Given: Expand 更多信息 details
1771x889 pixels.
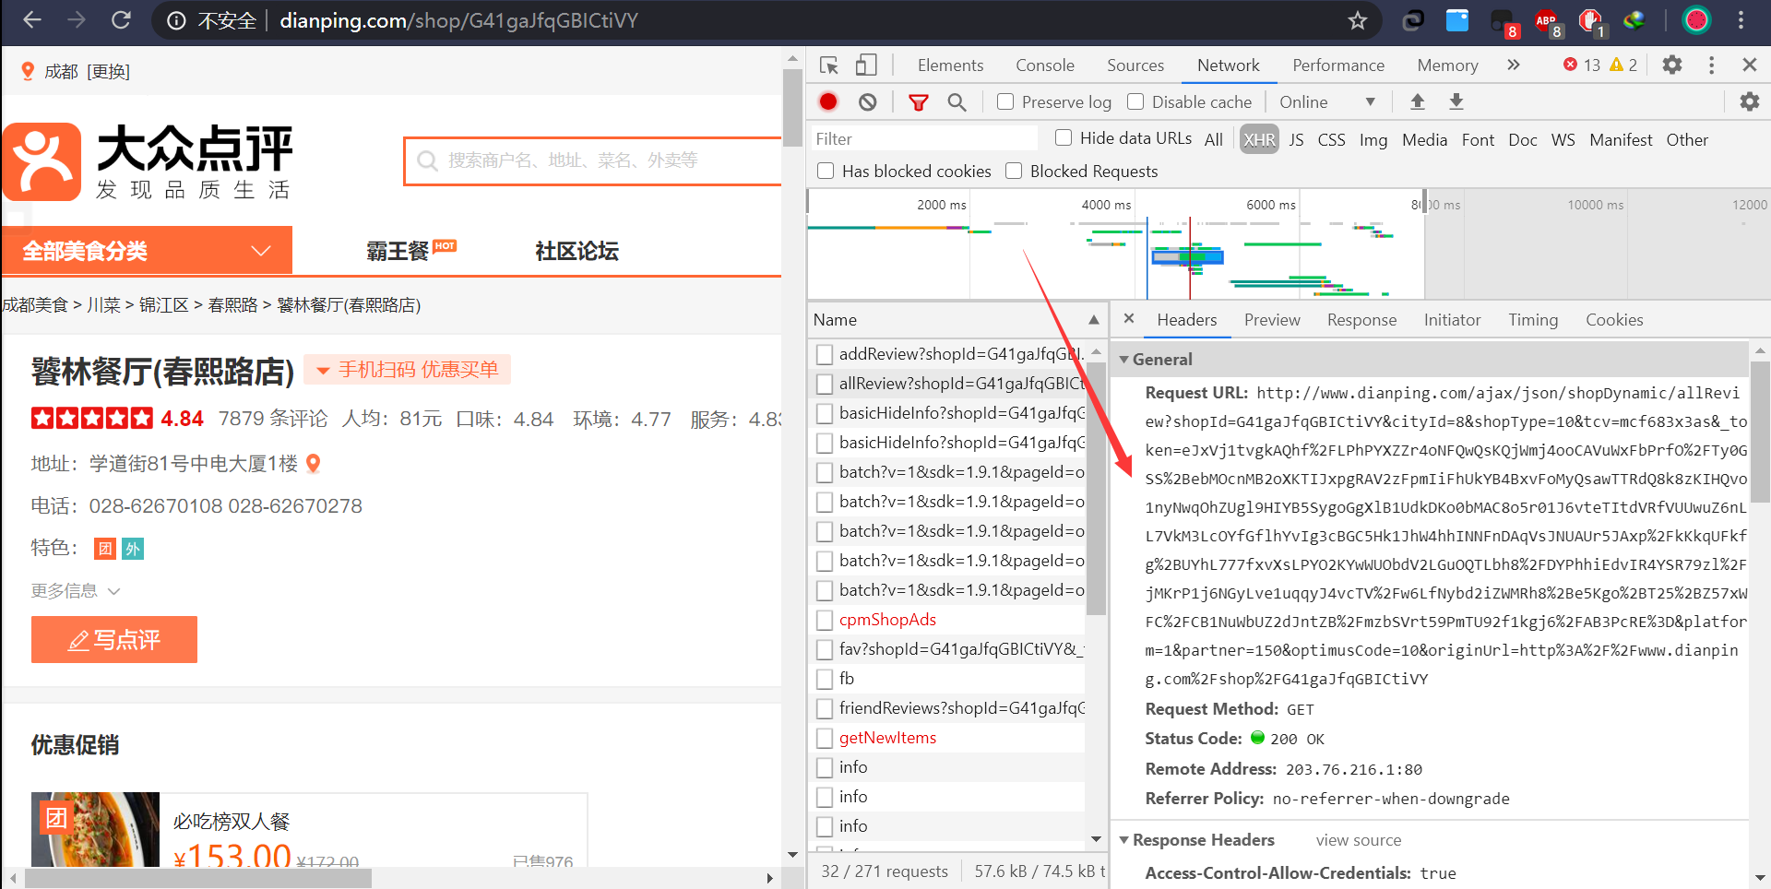Looking at the screenshot, I should pyautogui.click(x=76, y=590).
